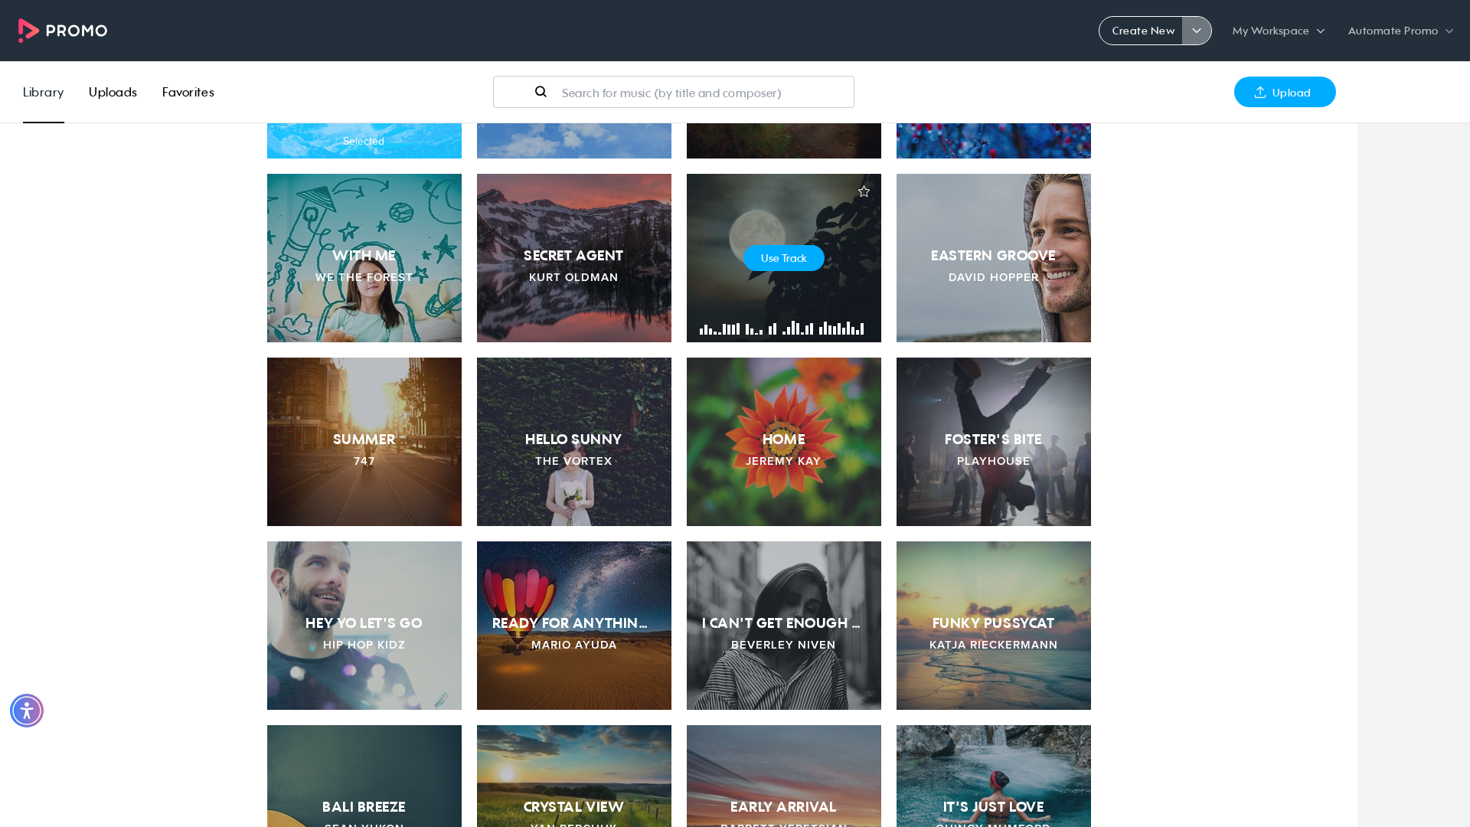1470x827 pixels.
Task: Click the Create New button
Action: click(1142, 31)
